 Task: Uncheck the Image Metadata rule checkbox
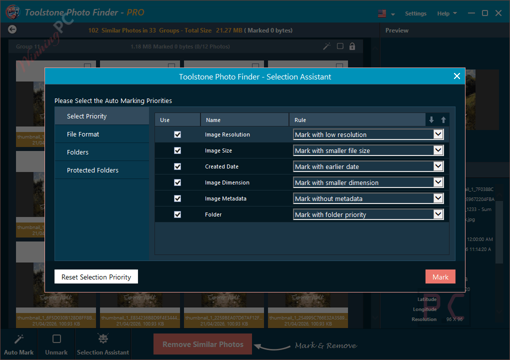pos(177,198)
